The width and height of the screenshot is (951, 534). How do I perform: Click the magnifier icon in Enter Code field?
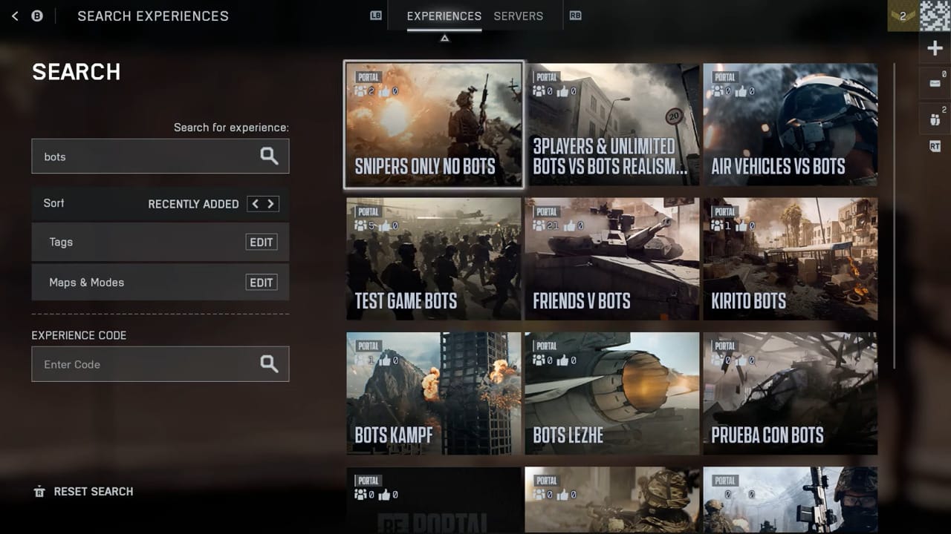pos(269,363)
